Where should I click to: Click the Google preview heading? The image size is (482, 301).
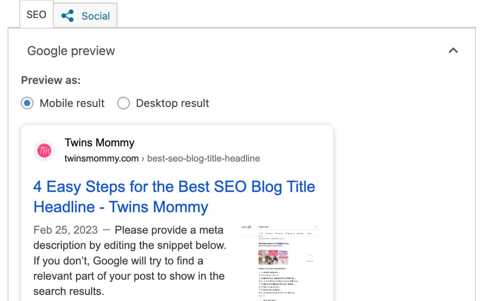[x=71, y=50]
